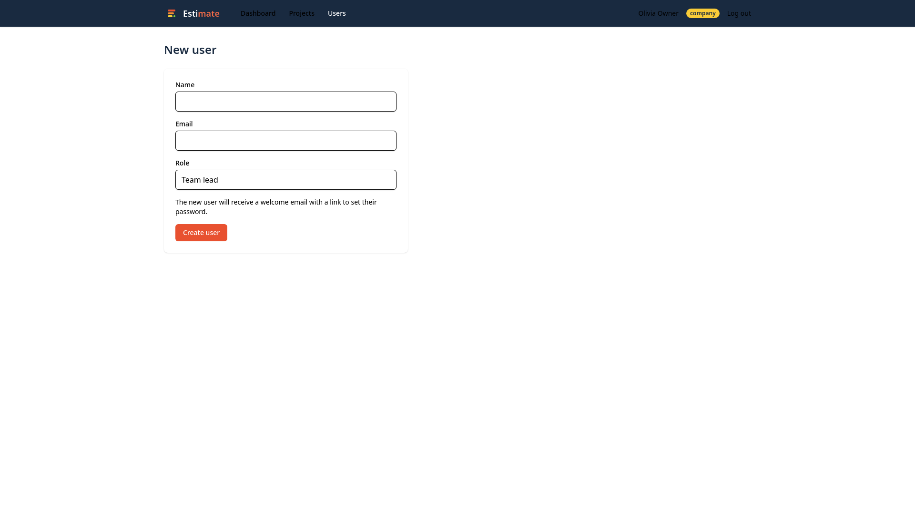The height and width of the screenshot is (515, 915).
Task: Click the Email field label
Action: (184, 124)
